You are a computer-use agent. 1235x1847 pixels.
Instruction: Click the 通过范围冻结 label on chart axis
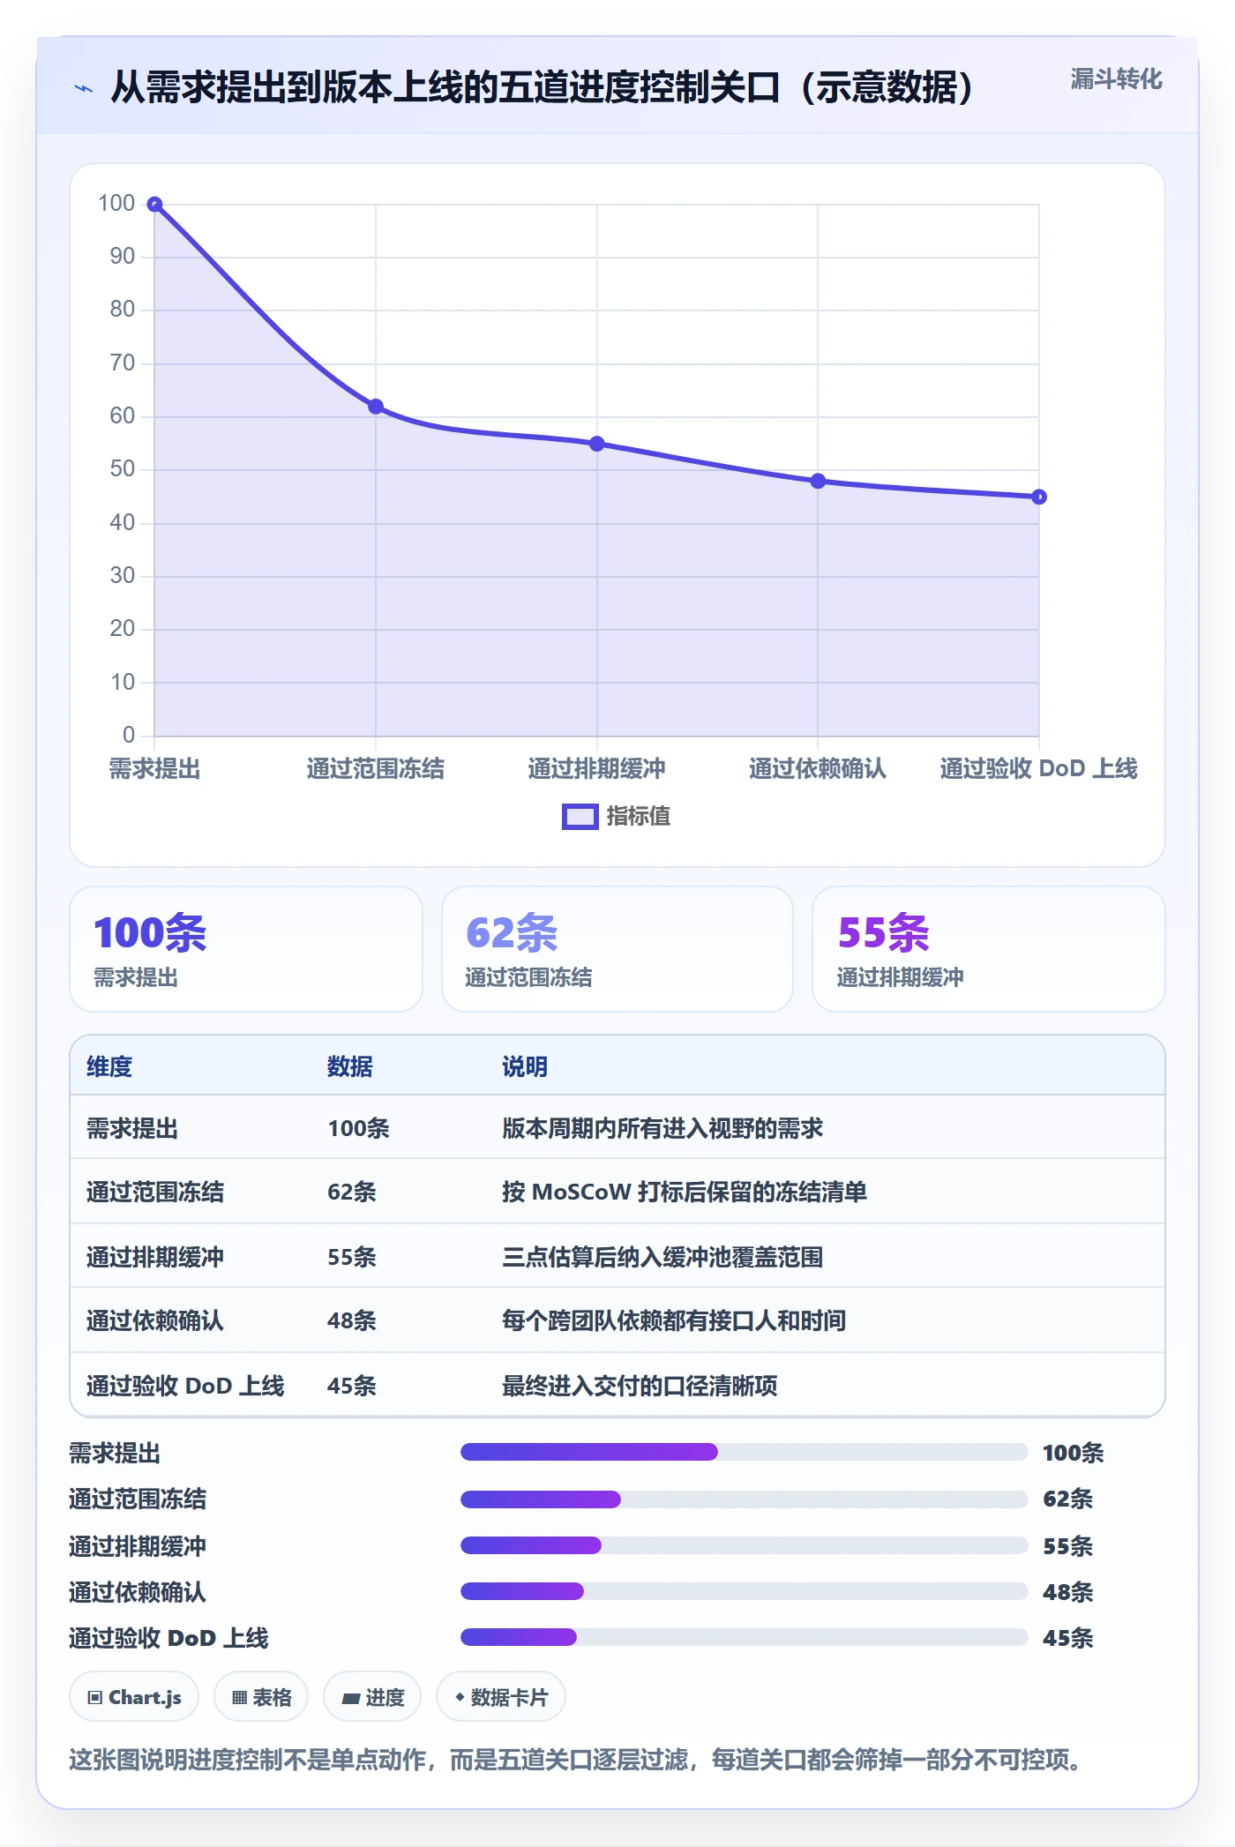[x=376, y=768]
